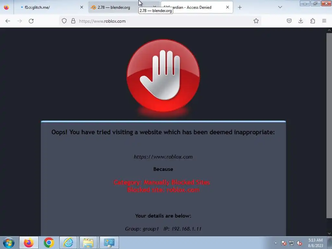Click the Group: group1 IP line

pos(163,229)
